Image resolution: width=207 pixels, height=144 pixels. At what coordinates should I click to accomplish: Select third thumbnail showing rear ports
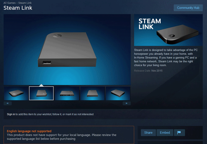point(67,93)
